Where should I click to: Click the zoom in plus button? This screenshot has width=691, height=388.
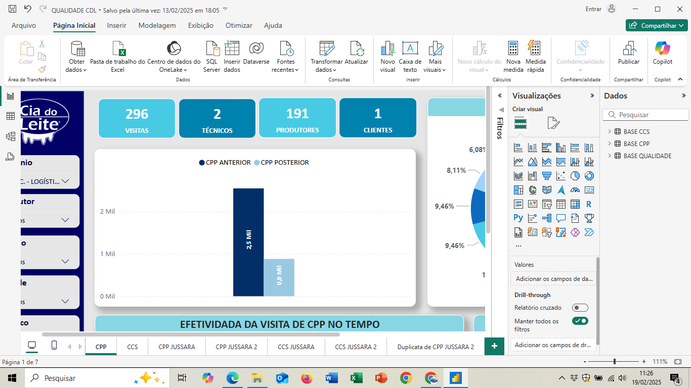click(644, 362)
